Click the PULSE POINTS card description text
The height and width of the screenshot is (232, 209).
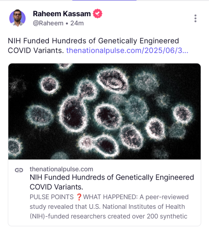click(x=109, y=206)
